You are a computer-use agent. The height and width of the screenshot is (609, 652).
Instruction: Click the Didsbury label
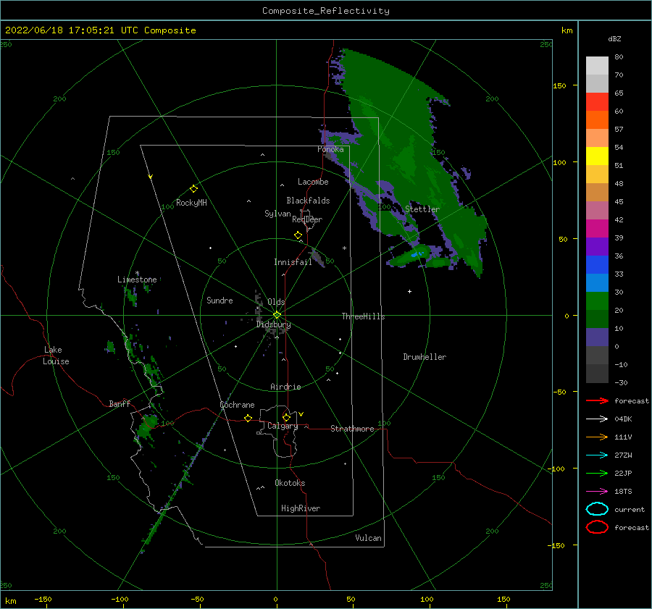pyautogui.click(x=274, y=324)
